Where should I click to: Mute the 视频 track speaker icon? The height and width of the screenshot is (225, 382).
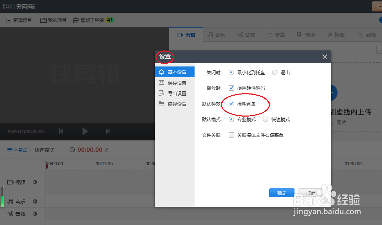coord(35,182)
